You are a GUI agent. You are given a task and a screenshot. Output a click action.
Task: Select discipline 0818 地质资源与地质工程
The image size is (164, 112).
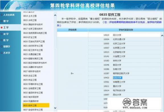click(x=35, y=33)
